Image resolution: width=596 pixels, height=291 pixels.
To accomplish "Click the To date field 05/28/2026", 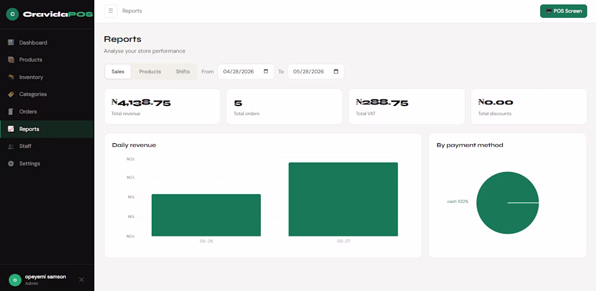I will (x=315, y=71).
